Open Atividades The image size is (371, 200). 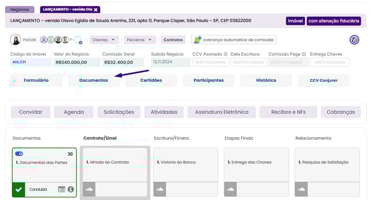pyautogui.click(x=164, y=112)
